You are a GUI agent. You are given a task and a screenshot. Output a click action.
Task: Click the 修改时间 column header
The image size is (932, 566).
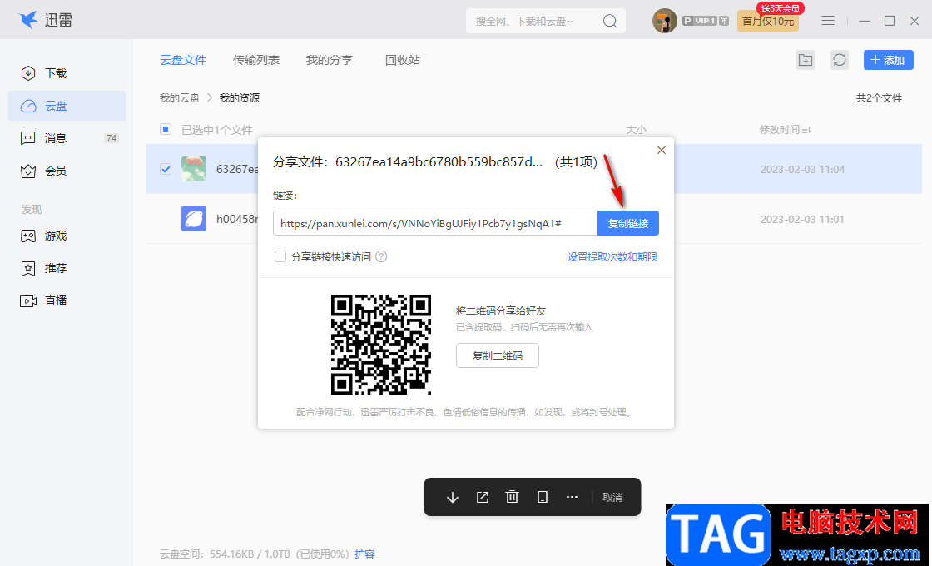coord(779,130)
